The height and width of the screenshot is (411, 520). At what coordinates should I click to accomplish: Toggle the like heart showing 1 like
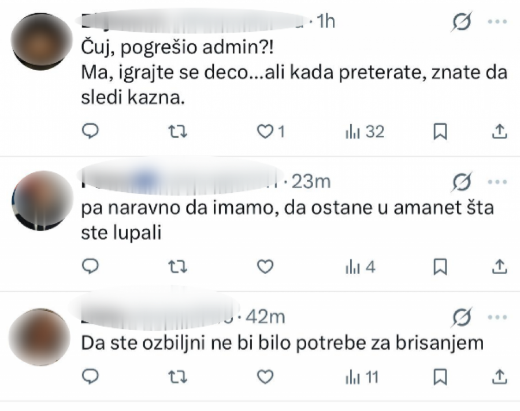(267, 132)
